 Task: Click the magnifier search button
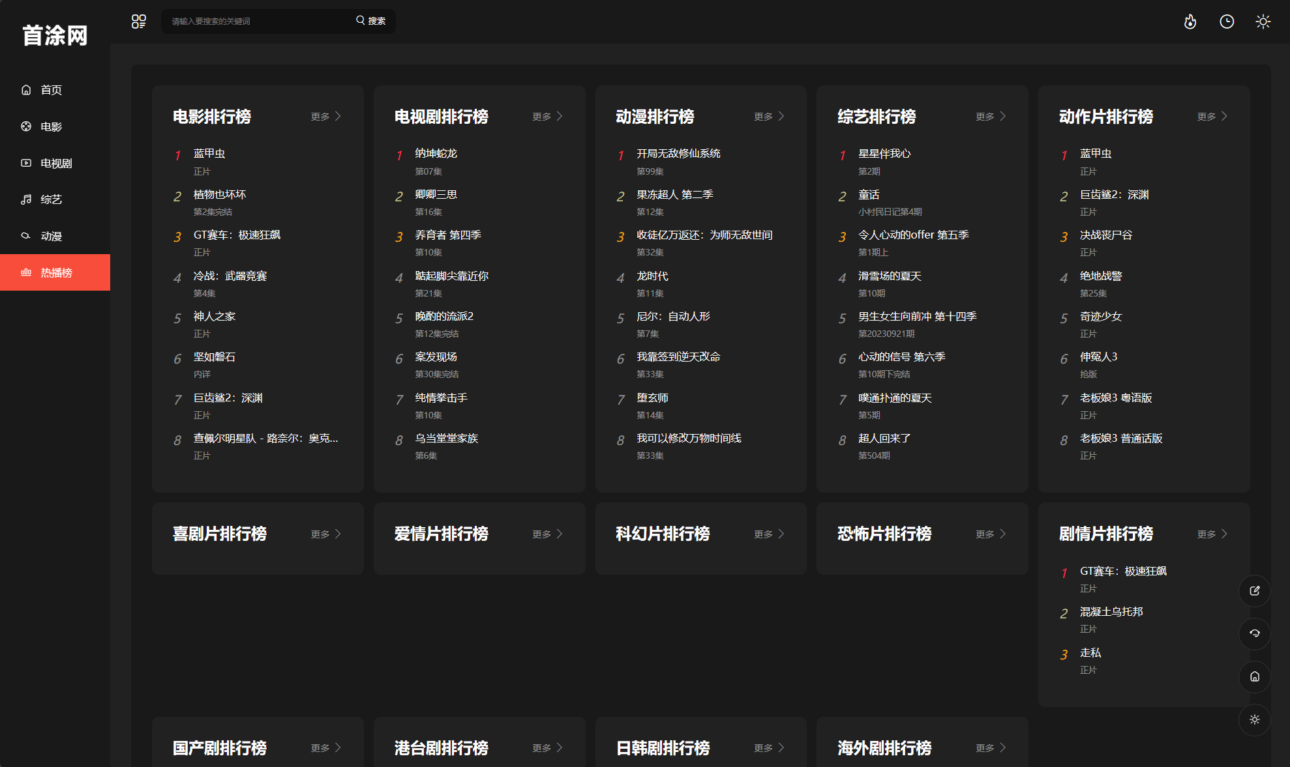370,21
